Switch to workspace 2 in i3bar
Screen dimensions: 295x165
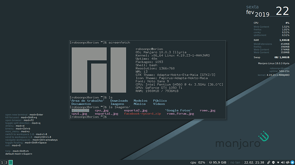pos(6,162)
